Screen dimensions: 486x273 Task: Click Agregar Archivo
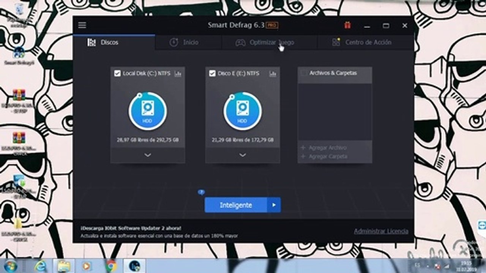pos(324,147)
